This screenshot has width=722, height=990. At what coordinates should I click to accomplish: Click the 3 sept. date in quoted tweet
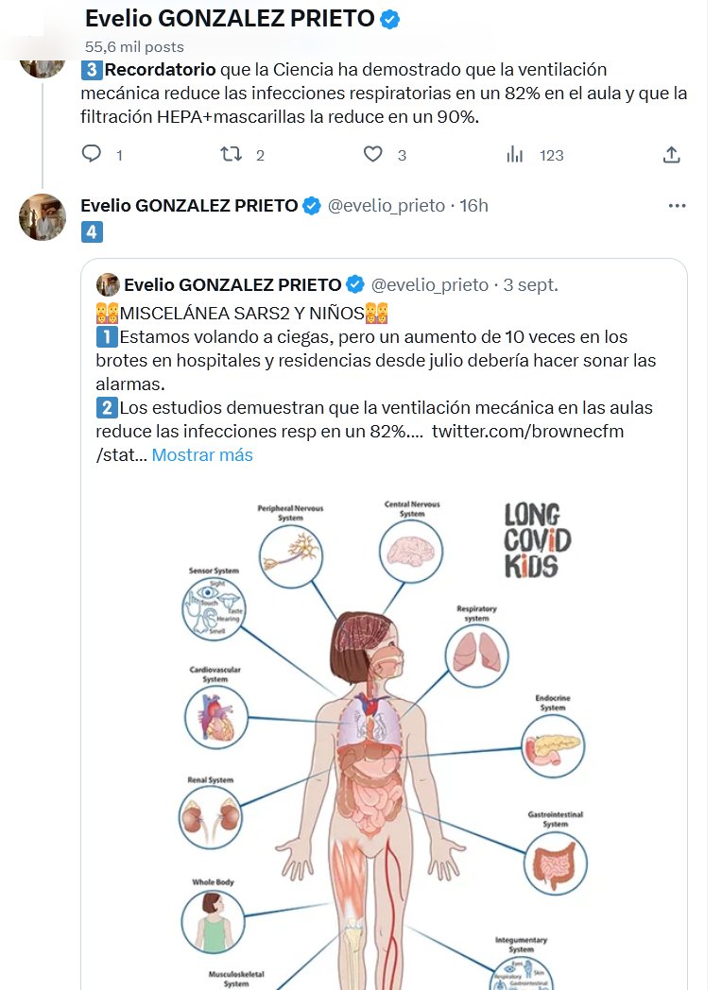point(531,284)
